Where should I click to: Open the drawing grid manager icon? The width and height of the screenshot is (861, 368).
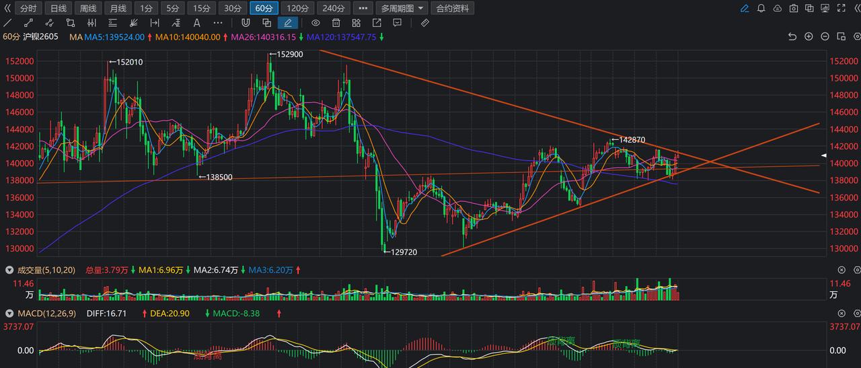click(x=357, y=23)
